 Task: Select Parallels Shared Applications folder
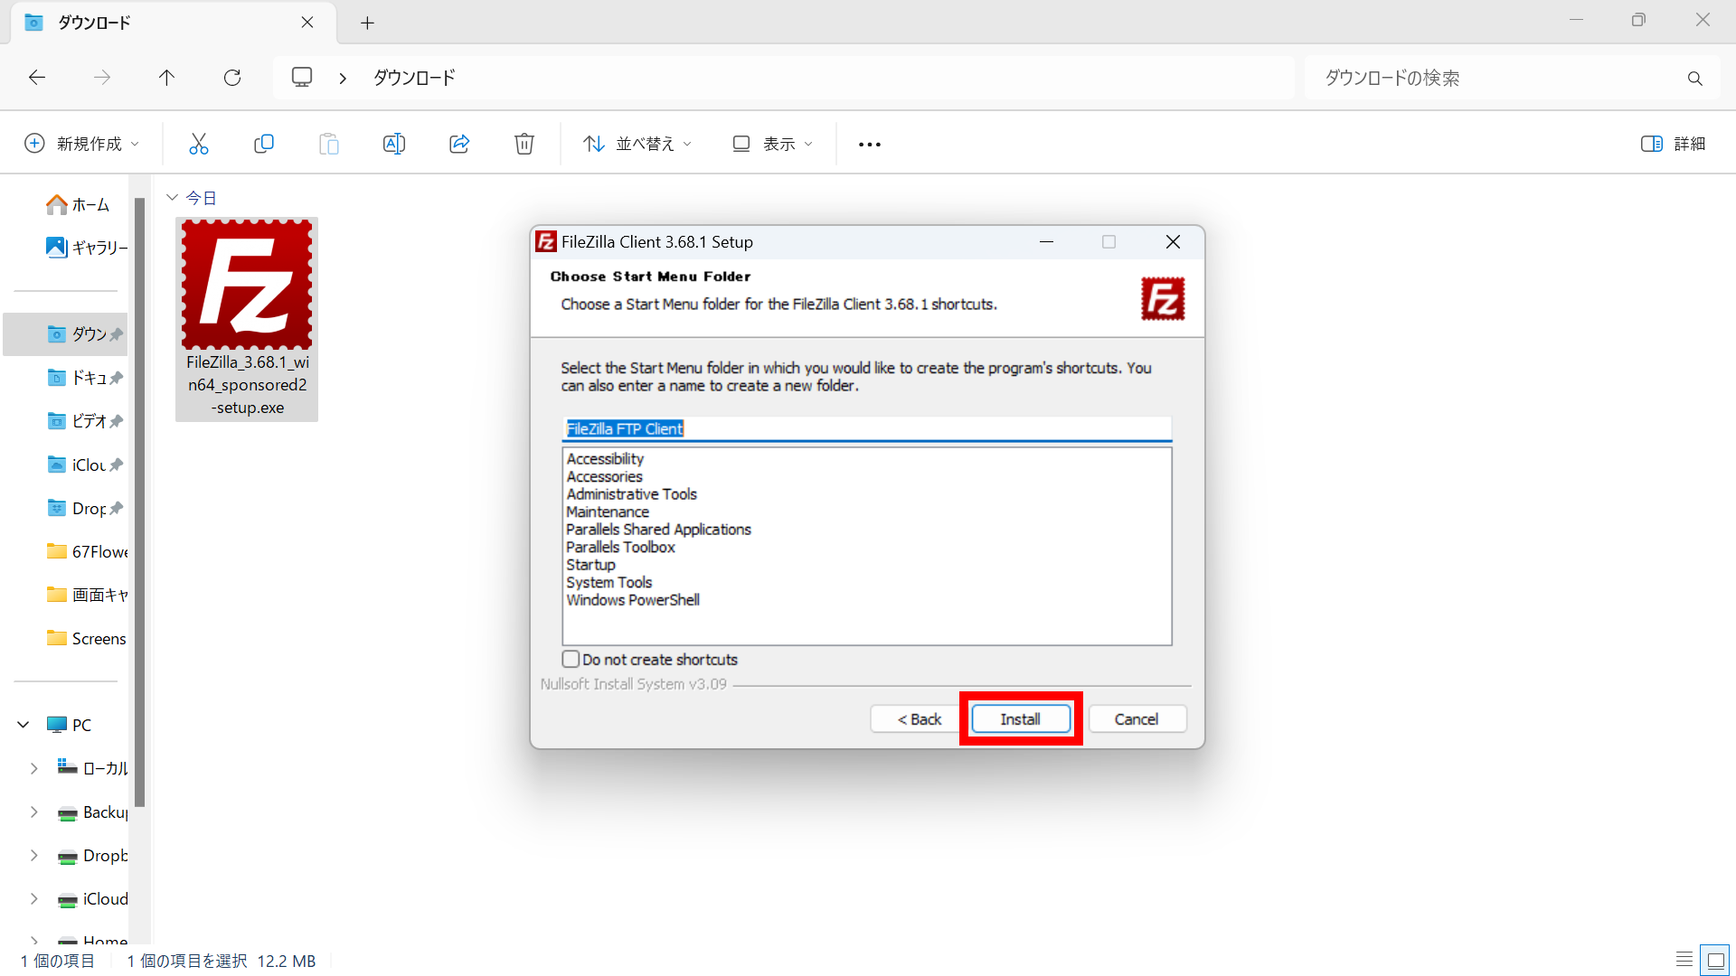tap(658, 530)
